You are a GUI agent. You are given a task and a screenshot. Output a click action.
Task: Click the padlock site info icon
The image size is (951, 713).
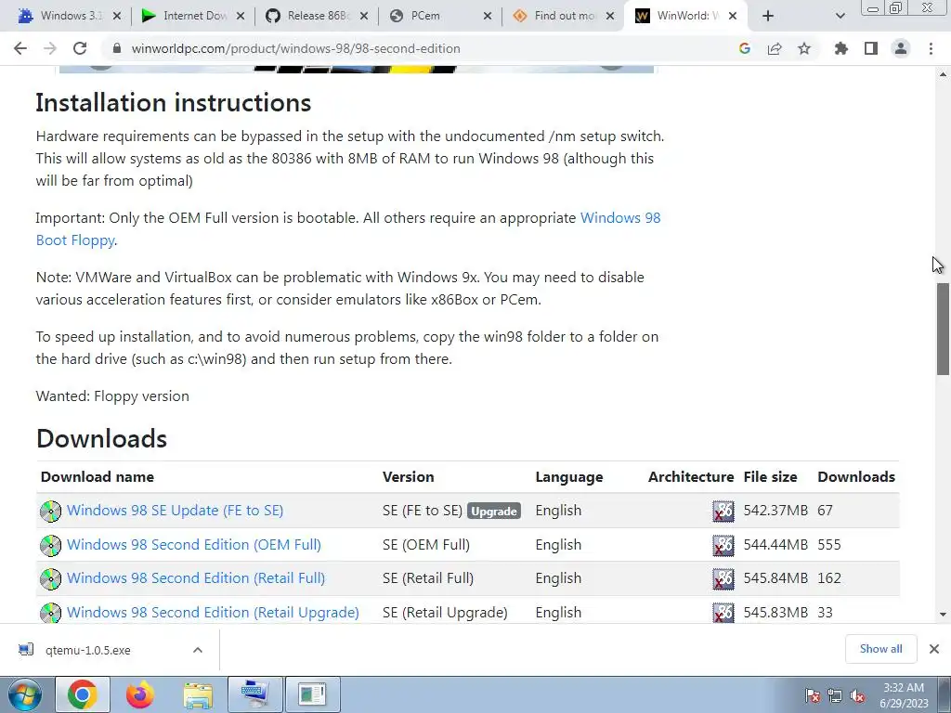point(117,48)
